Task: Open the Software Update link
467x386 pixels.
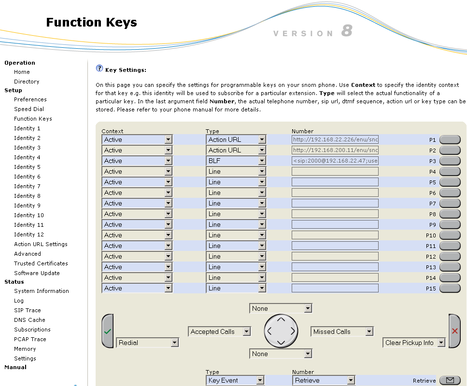Action: [x=37, y=273]
